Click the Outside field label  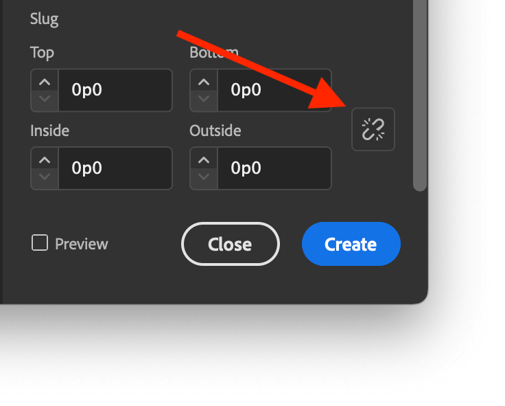[215, 131]
